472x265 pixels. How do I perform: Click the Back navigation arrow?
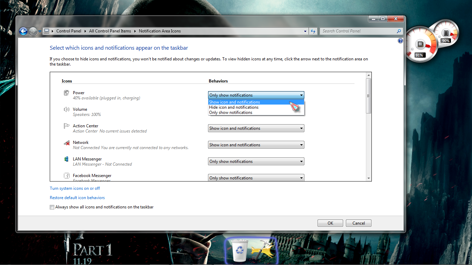tap(23, 31)
